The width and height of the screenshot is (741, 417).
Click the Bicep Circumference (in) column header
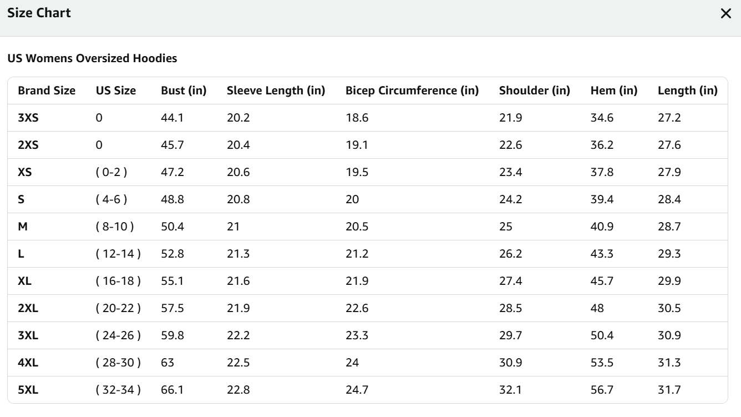[x=412, y=91]
